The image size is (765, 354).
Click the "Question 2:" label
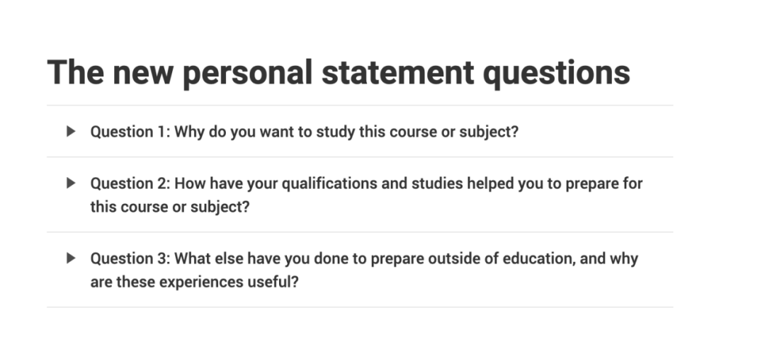click(x=130, y=184)
